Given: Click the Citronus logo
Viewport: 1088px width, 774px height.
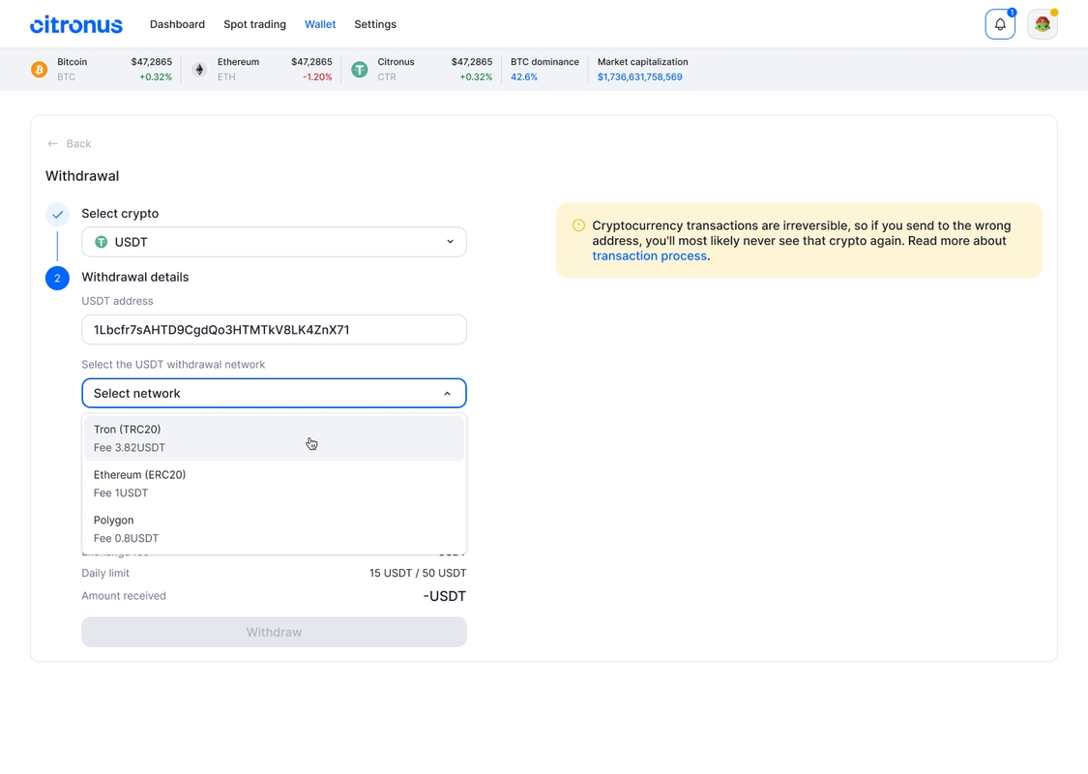Looking at the screenshot, I should tap(76, 24).
